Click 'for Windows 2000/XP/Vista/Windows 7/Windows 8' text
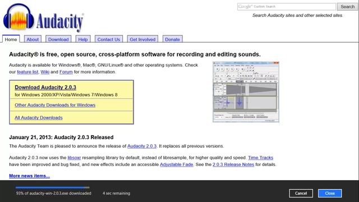The height and width of the screenshot is (202, 359). pyautogui.click(x=66, y=95)
